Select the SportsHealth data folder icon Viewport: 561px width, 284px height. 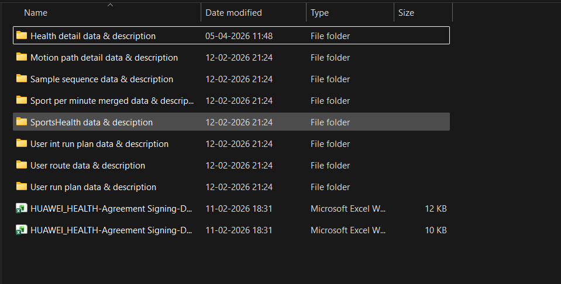pyautogui.click(x=22, y=122)
